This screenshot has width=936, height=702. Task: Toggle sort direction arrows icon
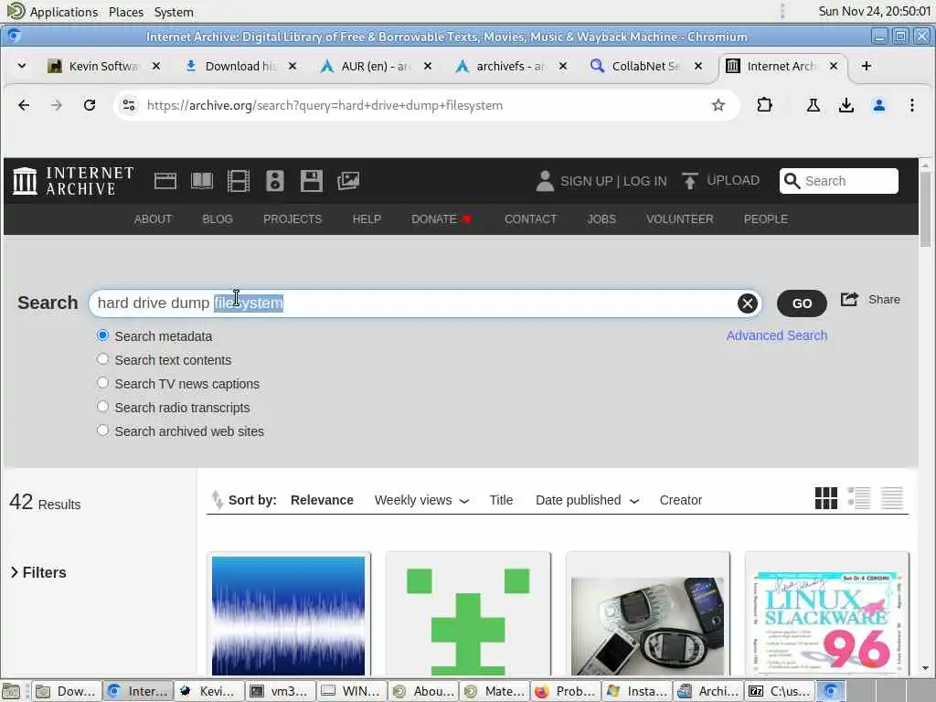coord(217,500)
